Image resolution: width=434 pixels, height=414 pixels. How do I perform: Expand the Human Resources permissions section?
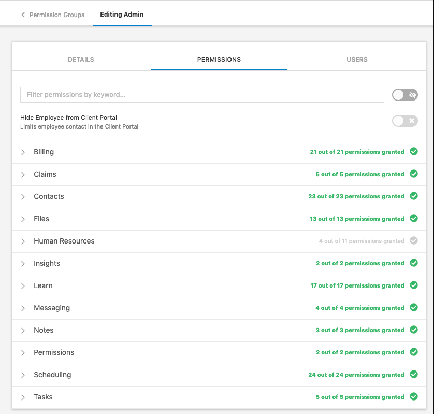(23, 240)
